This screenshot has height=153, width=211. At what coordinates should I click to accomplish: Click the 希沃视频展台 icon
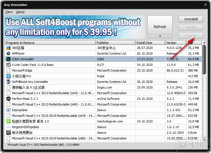coord(9,133)
